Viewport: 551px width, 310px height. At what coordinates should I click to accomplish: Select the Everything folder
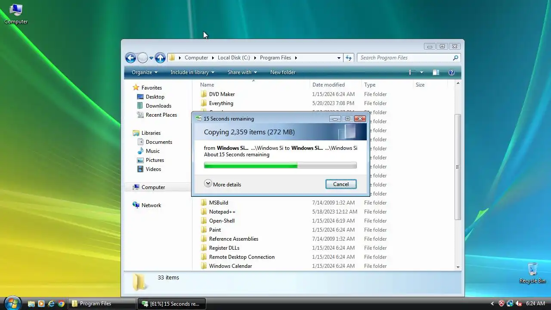221,103
